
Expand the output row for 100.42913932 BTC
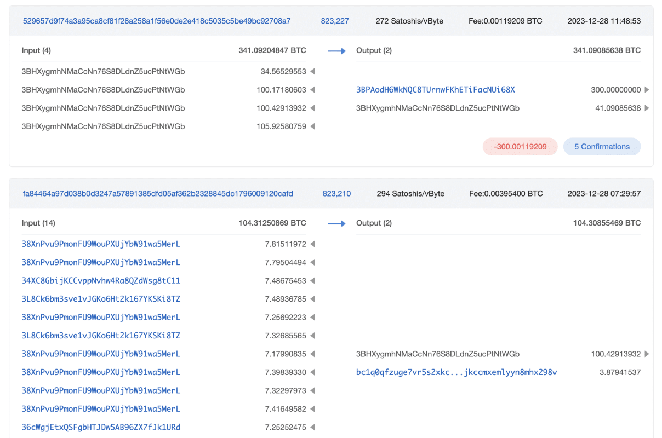point(647,354)
